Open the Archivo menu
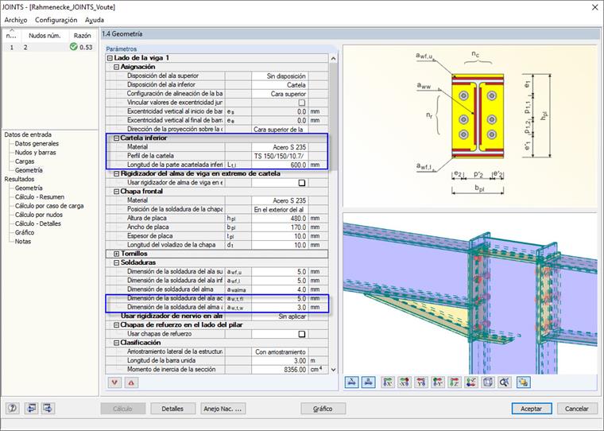 [x=15, y=20]
